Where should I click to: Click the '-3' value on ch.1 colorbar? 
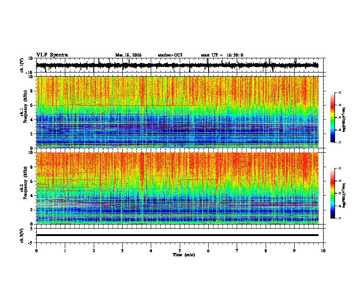click(339, 92)
